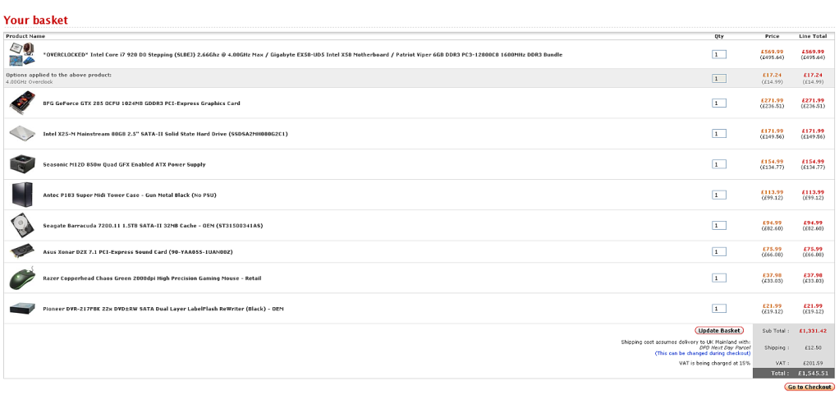
Task: Open BFG GeForce GTX 285 OCFU product link
Action: point(141,103)
